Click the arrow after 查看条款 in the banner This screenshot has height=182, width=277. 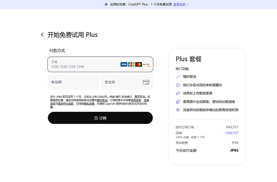(187, 4)
